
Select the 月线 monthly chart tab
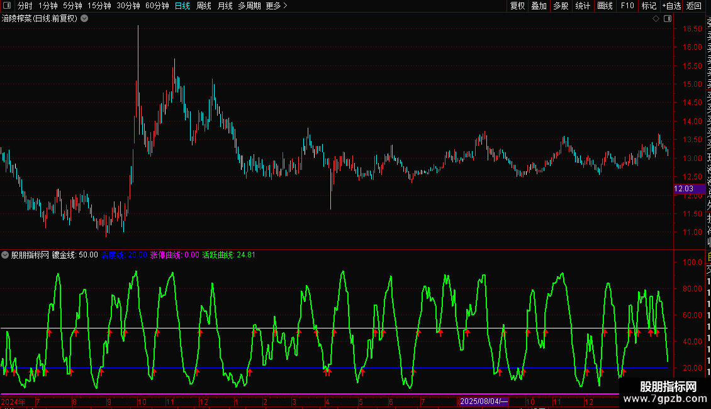[x=225, y=6]
